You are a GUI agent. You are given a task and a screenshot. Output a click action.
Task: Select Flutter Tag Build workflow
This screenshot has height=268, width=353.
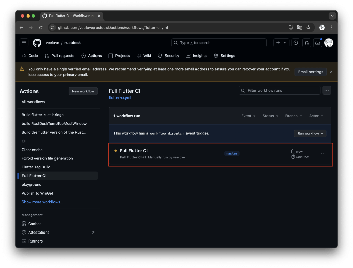[x=36, y=167]
